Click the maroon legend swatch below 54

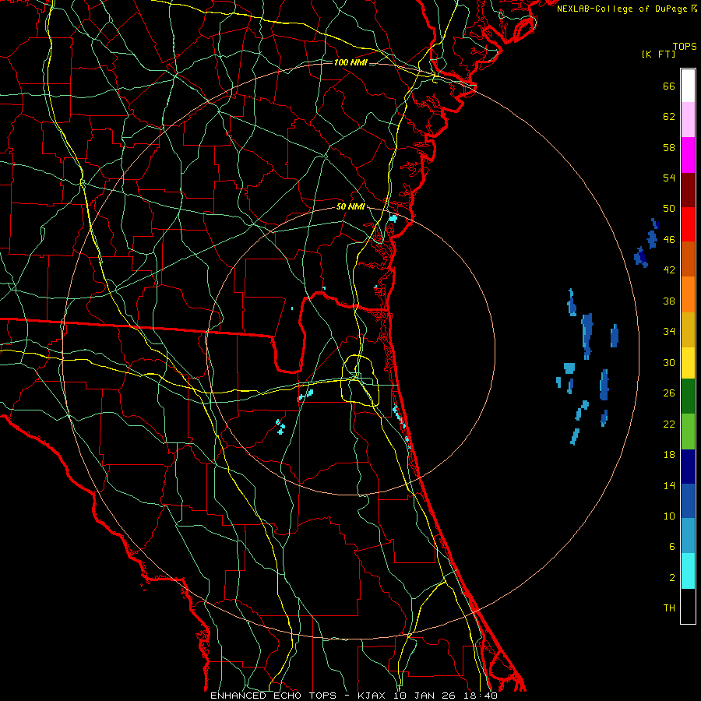pyautogui.click(x=688, y=189)
